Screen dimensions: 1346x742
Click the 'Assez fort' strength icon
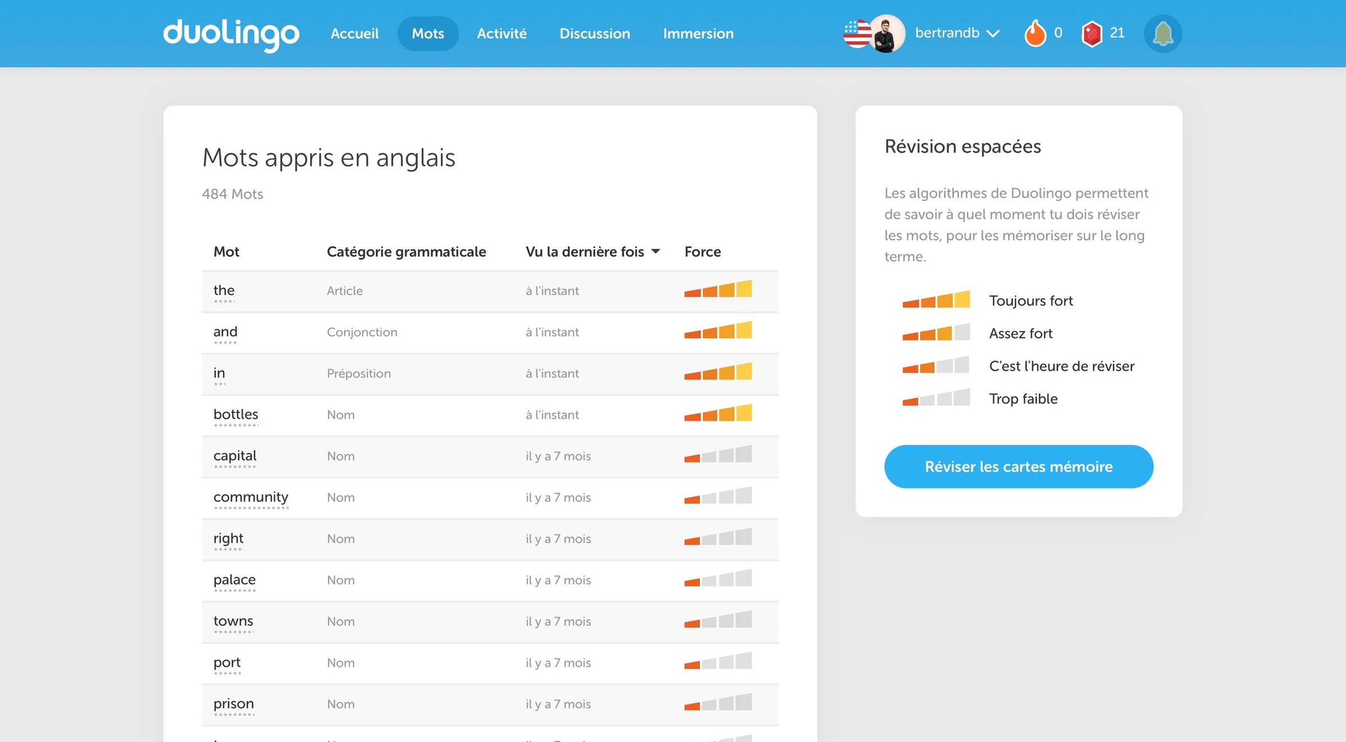click(x=936, y=332)
